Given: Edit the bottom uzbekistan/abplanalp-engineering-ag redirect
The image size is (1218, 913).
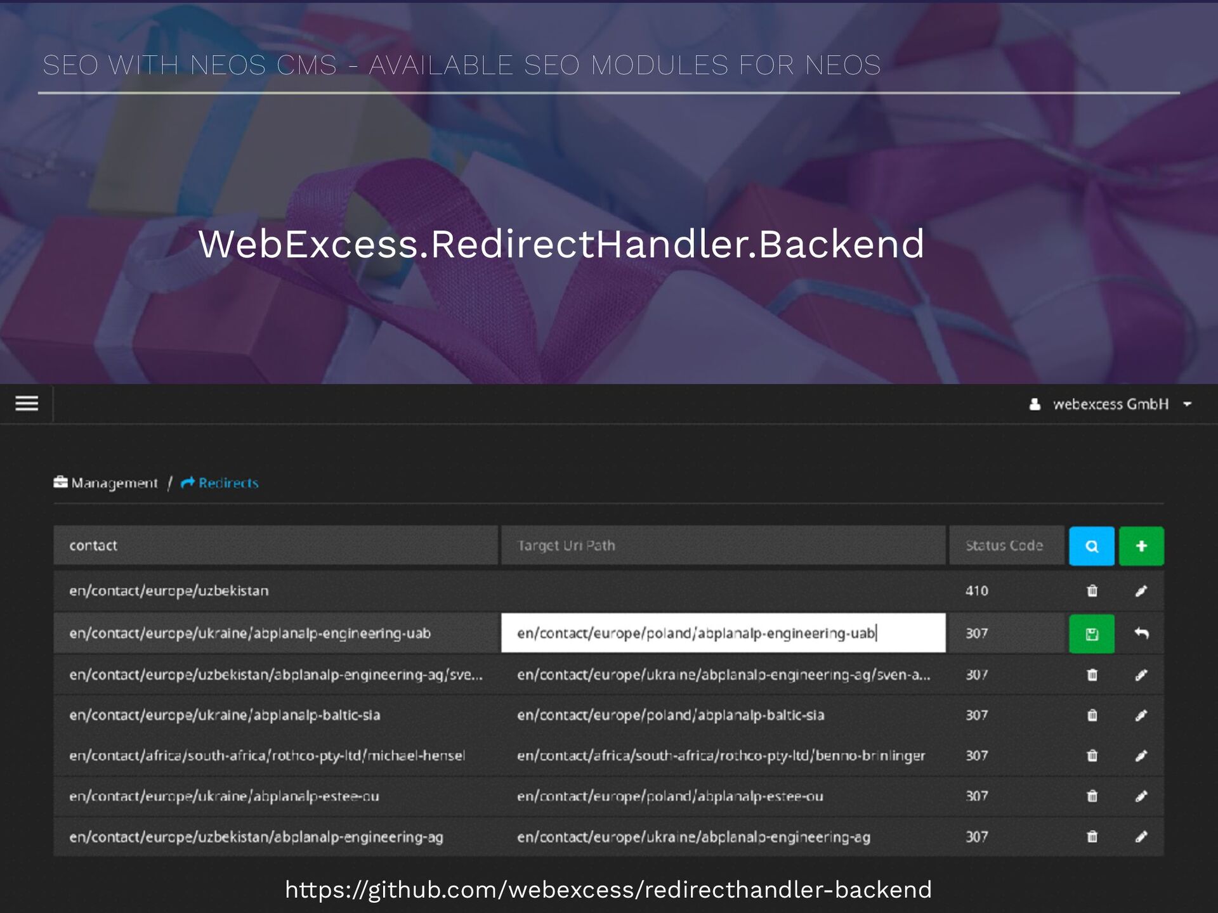Looking at the screenshot, I should [1141, 837].
